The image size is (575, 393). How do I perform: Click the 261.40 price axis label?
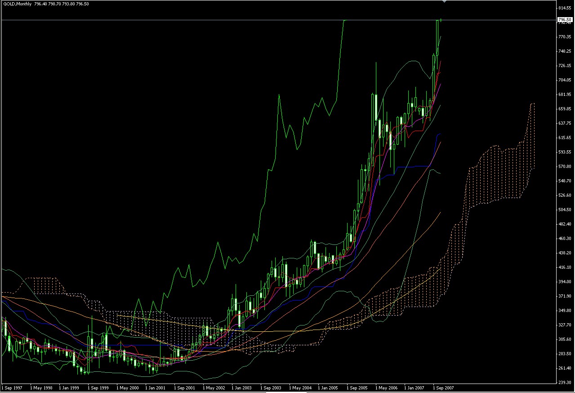(x=565, y=368)
